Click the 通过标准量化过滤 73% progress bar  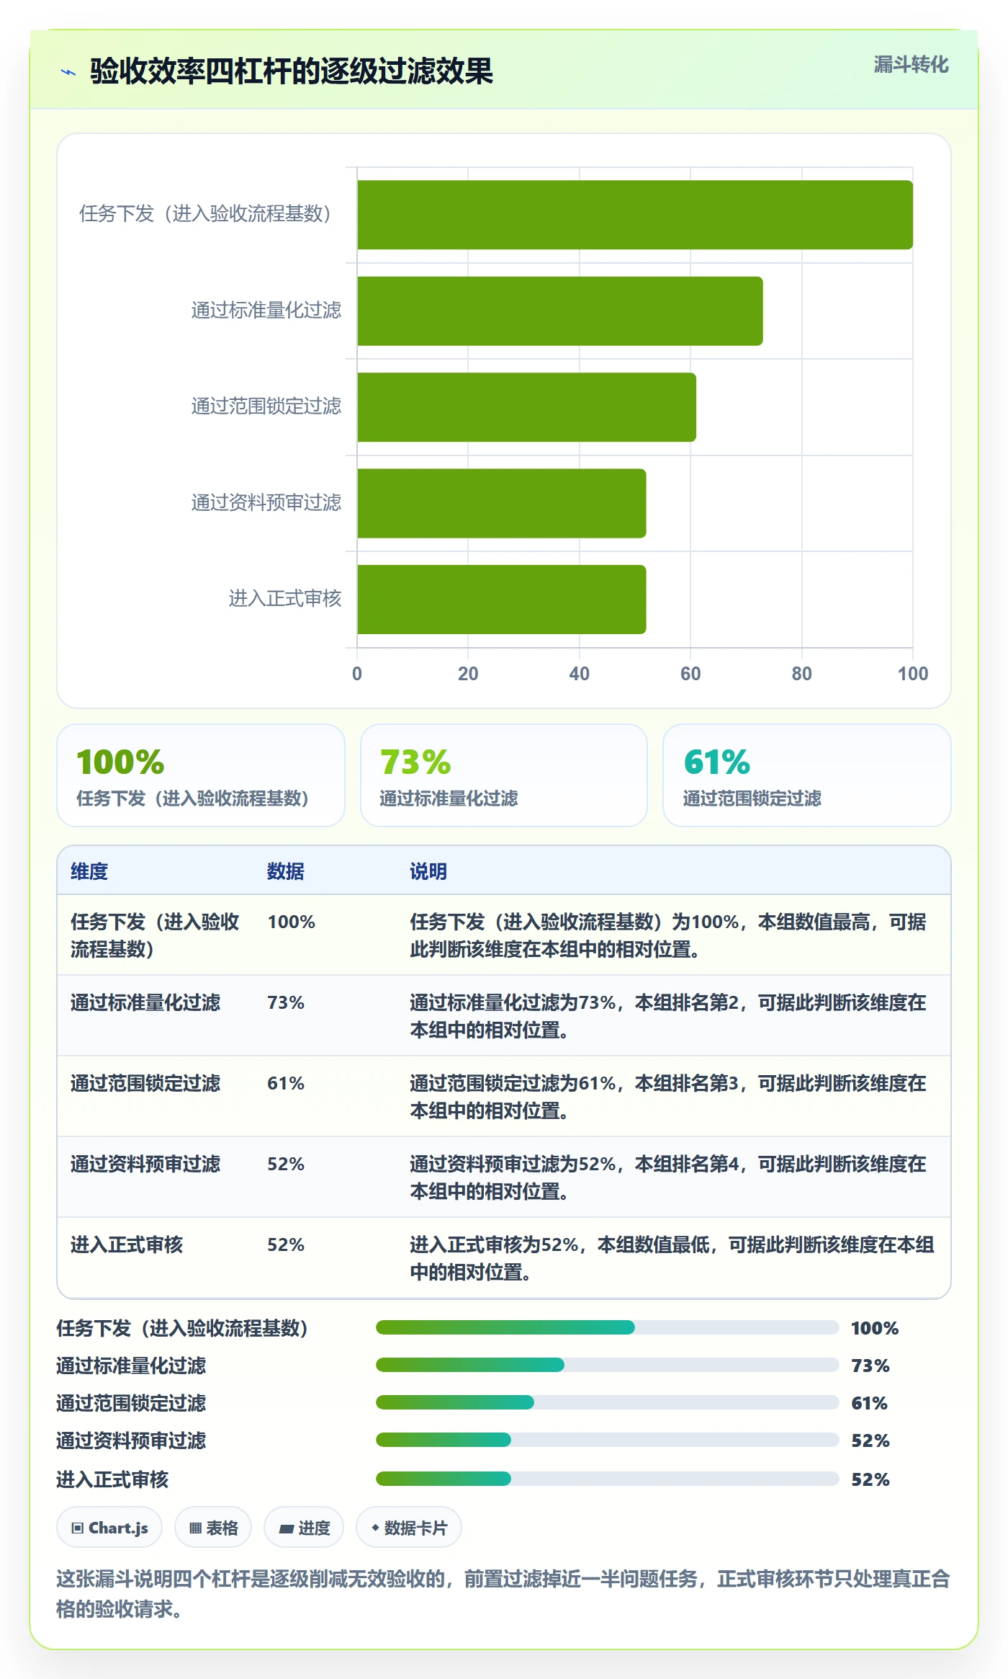607,1365
